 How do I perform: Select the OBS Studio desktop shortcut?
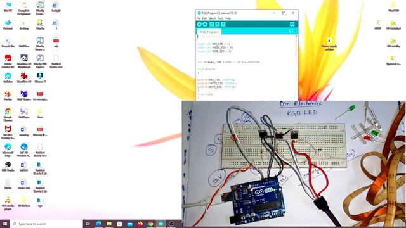[x=8, y=167]
